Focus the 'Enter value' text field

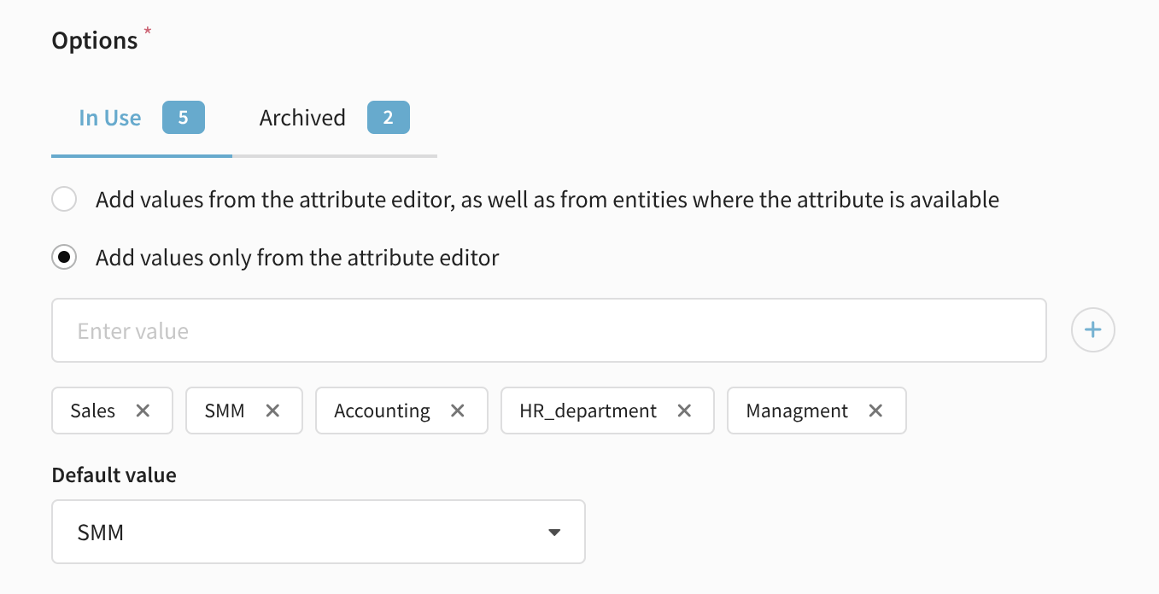pos(548,330)
